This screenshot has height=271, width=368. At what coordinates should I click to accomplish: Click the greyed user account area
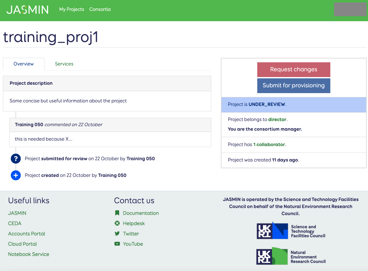pos(350,9)
